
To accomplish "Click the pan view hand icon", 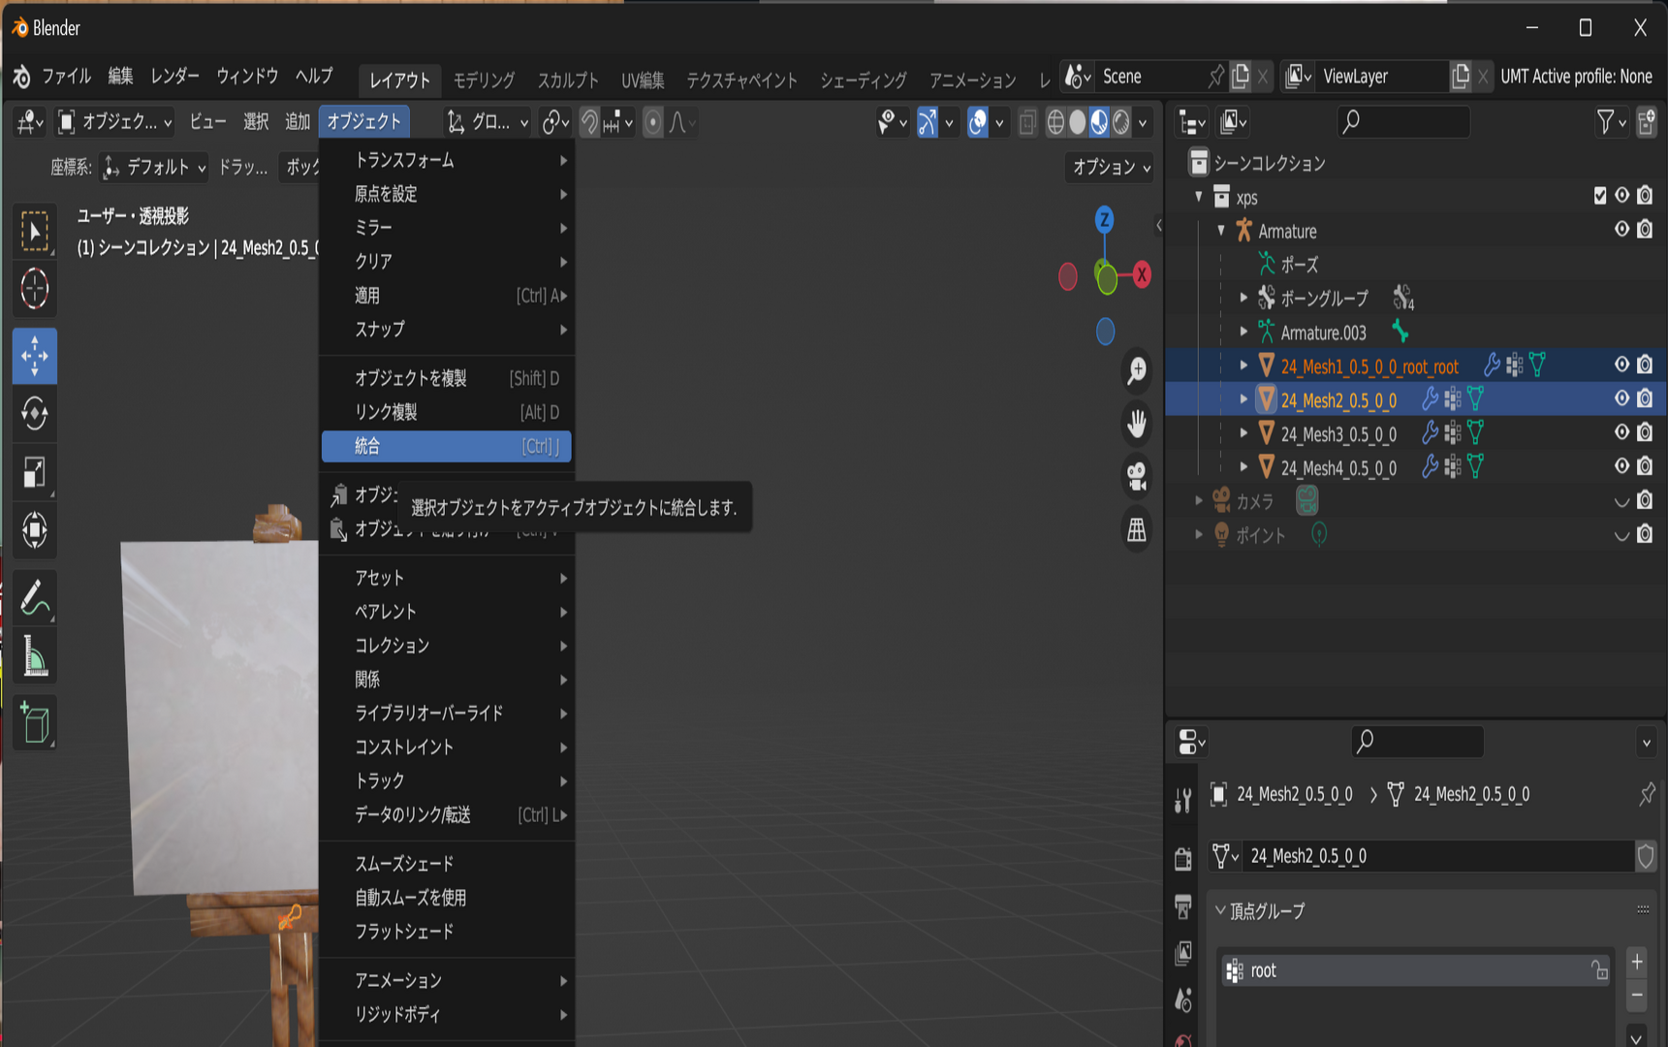I will [x=1137, y=424].
